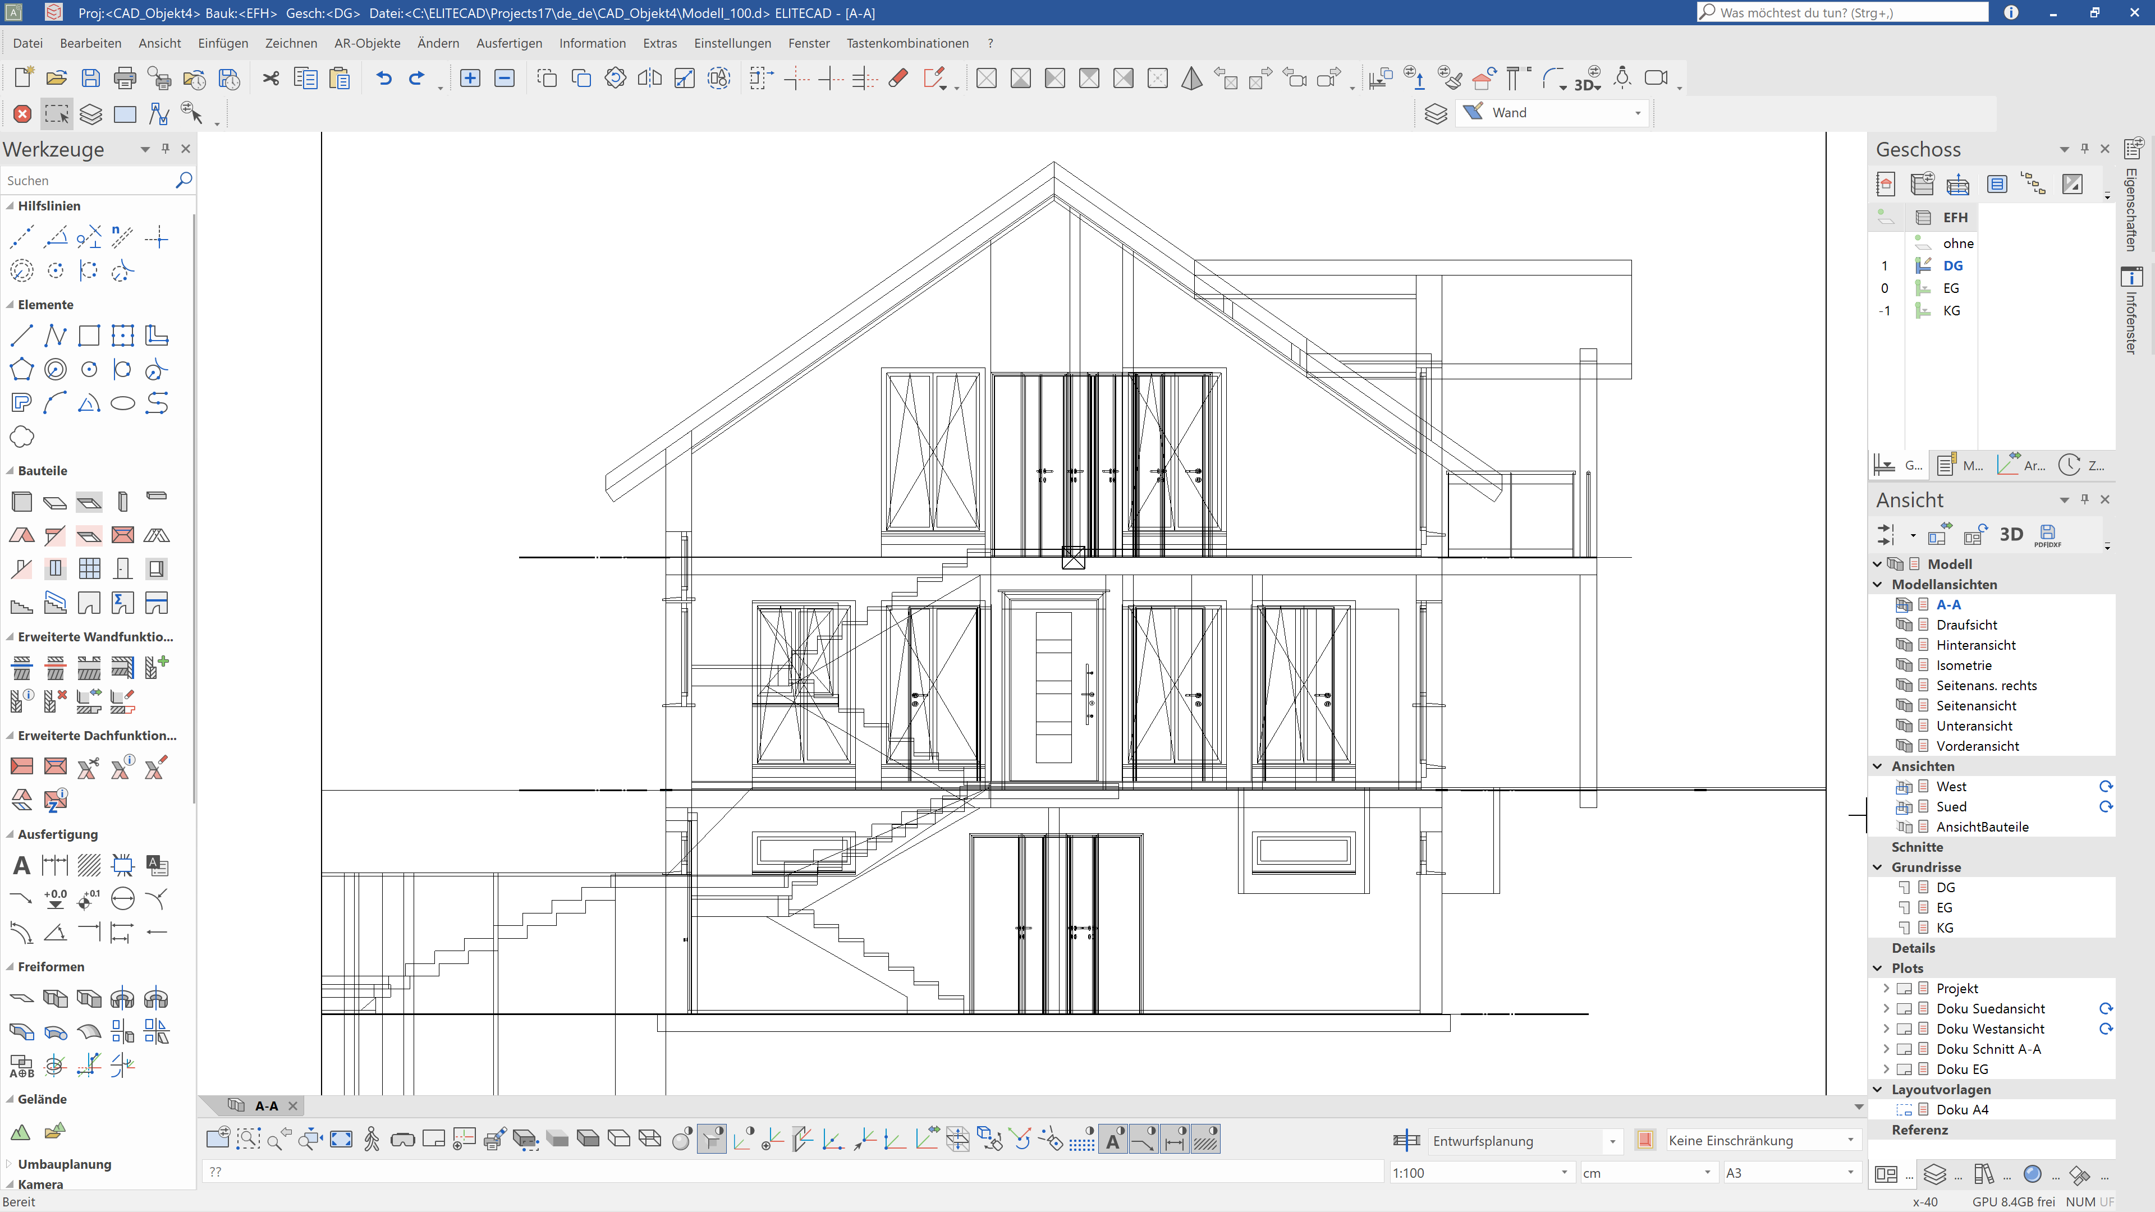Select the Isometrie model view
Viewport: 2155px width, 1212px height.
[1964, 665]
